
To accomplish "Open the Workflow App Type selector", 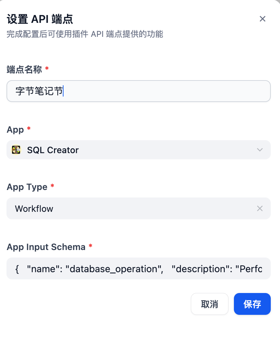I will [x=139, y=208].
